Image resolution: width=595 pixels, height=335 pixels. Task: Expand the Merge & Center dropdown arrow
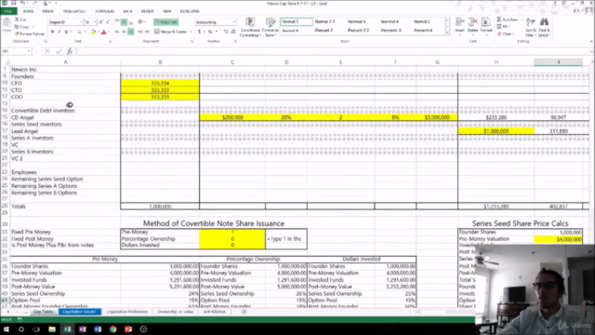[190, 32]
